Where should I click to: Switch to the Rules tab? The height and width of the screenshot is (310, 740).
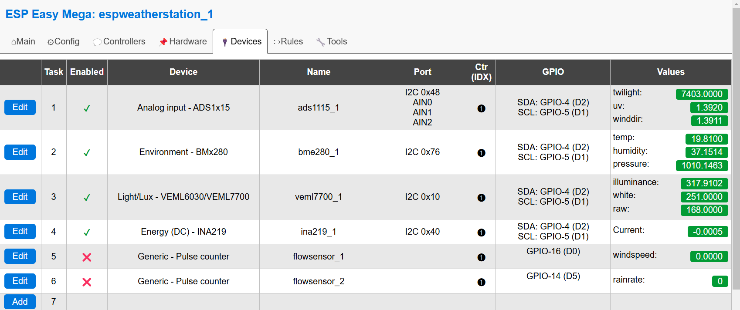(x=288, y=42)
